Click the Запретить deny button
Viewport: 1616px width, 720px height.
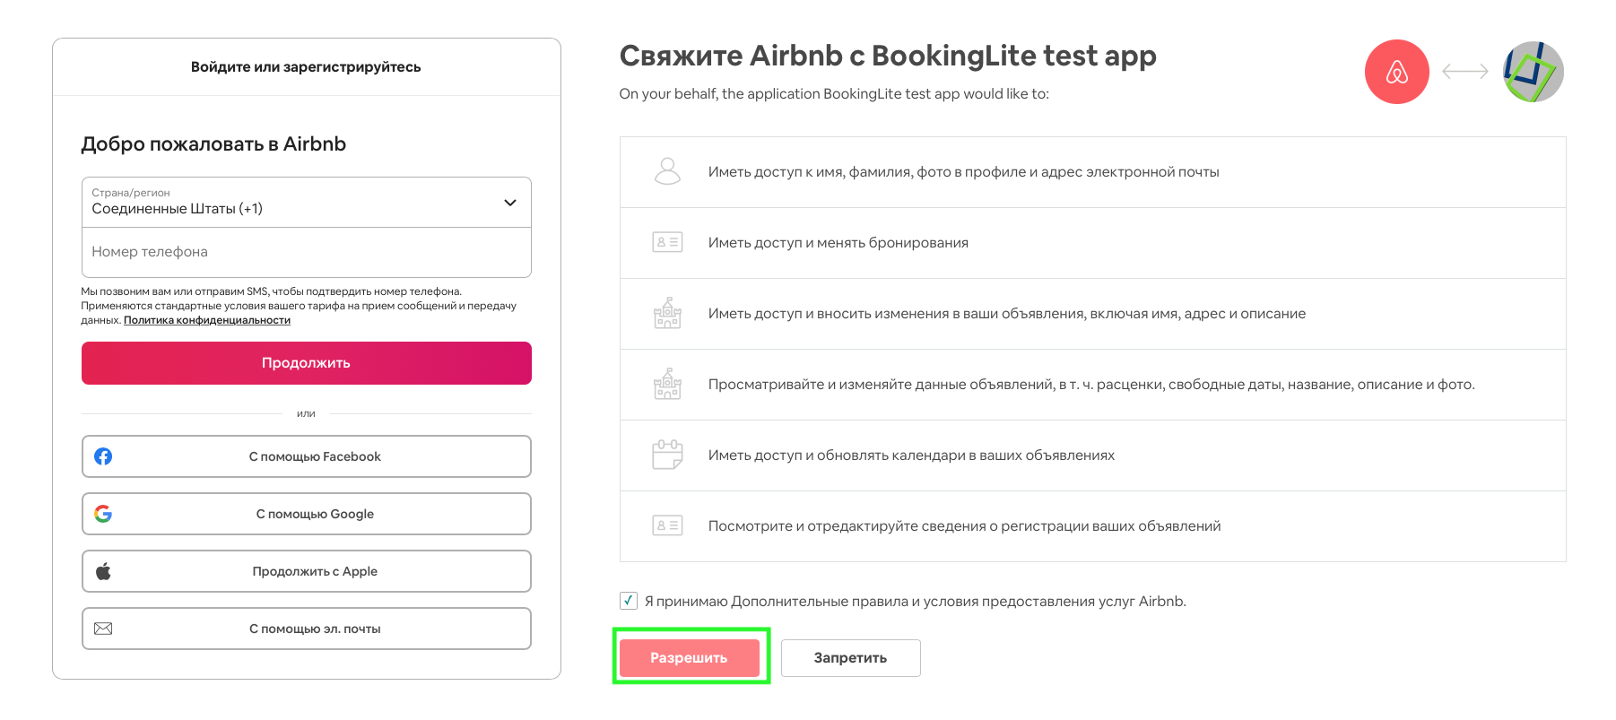click(x=850, y=657)
